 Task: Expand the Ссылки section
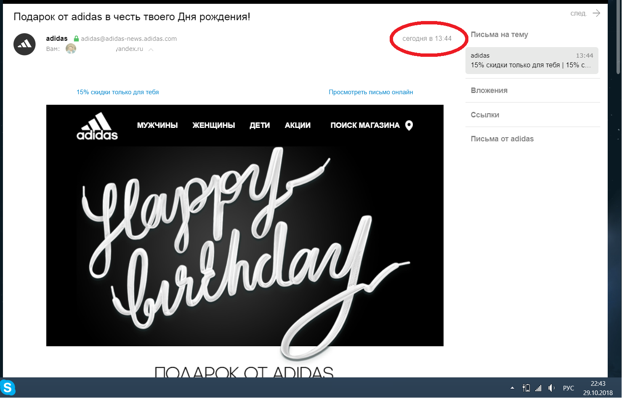point(485,115)
